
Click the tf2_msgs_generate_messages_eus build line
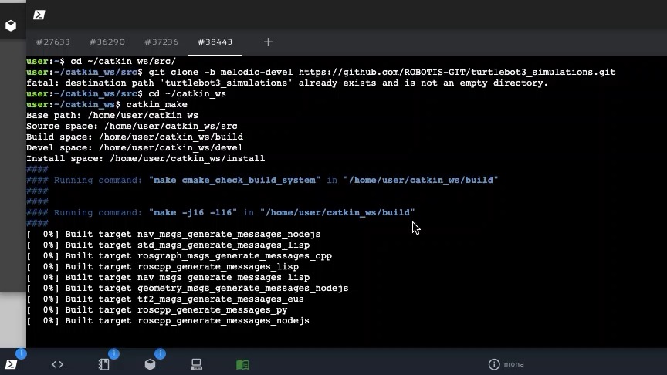coord(165,299)
